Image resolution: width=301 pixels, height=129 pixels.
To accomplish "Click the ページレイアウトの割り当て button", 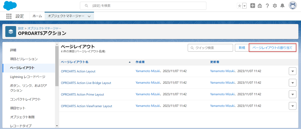I will point(272,48).
